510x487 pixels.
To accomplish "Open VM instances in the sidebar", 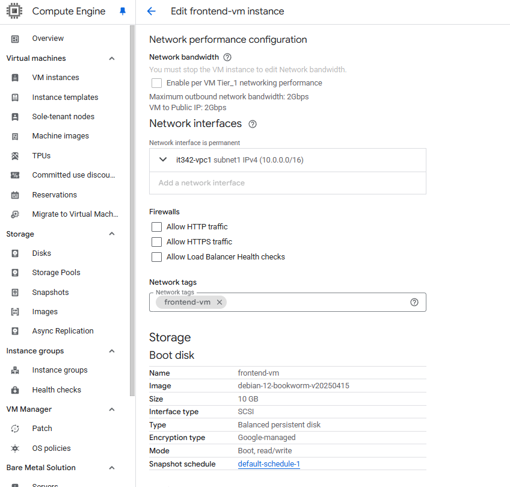I will coord(55,78).
